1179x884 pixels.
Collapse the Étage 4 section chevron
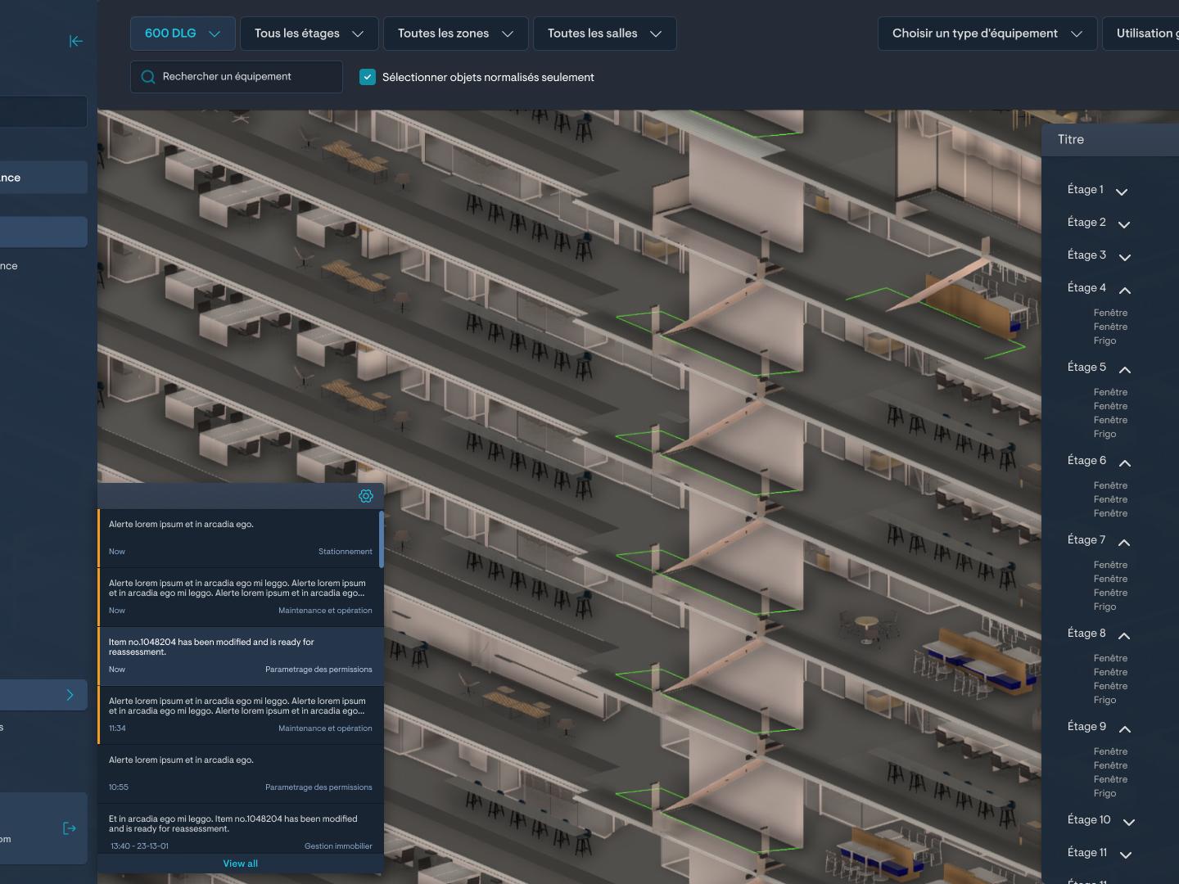(1125, 290)
